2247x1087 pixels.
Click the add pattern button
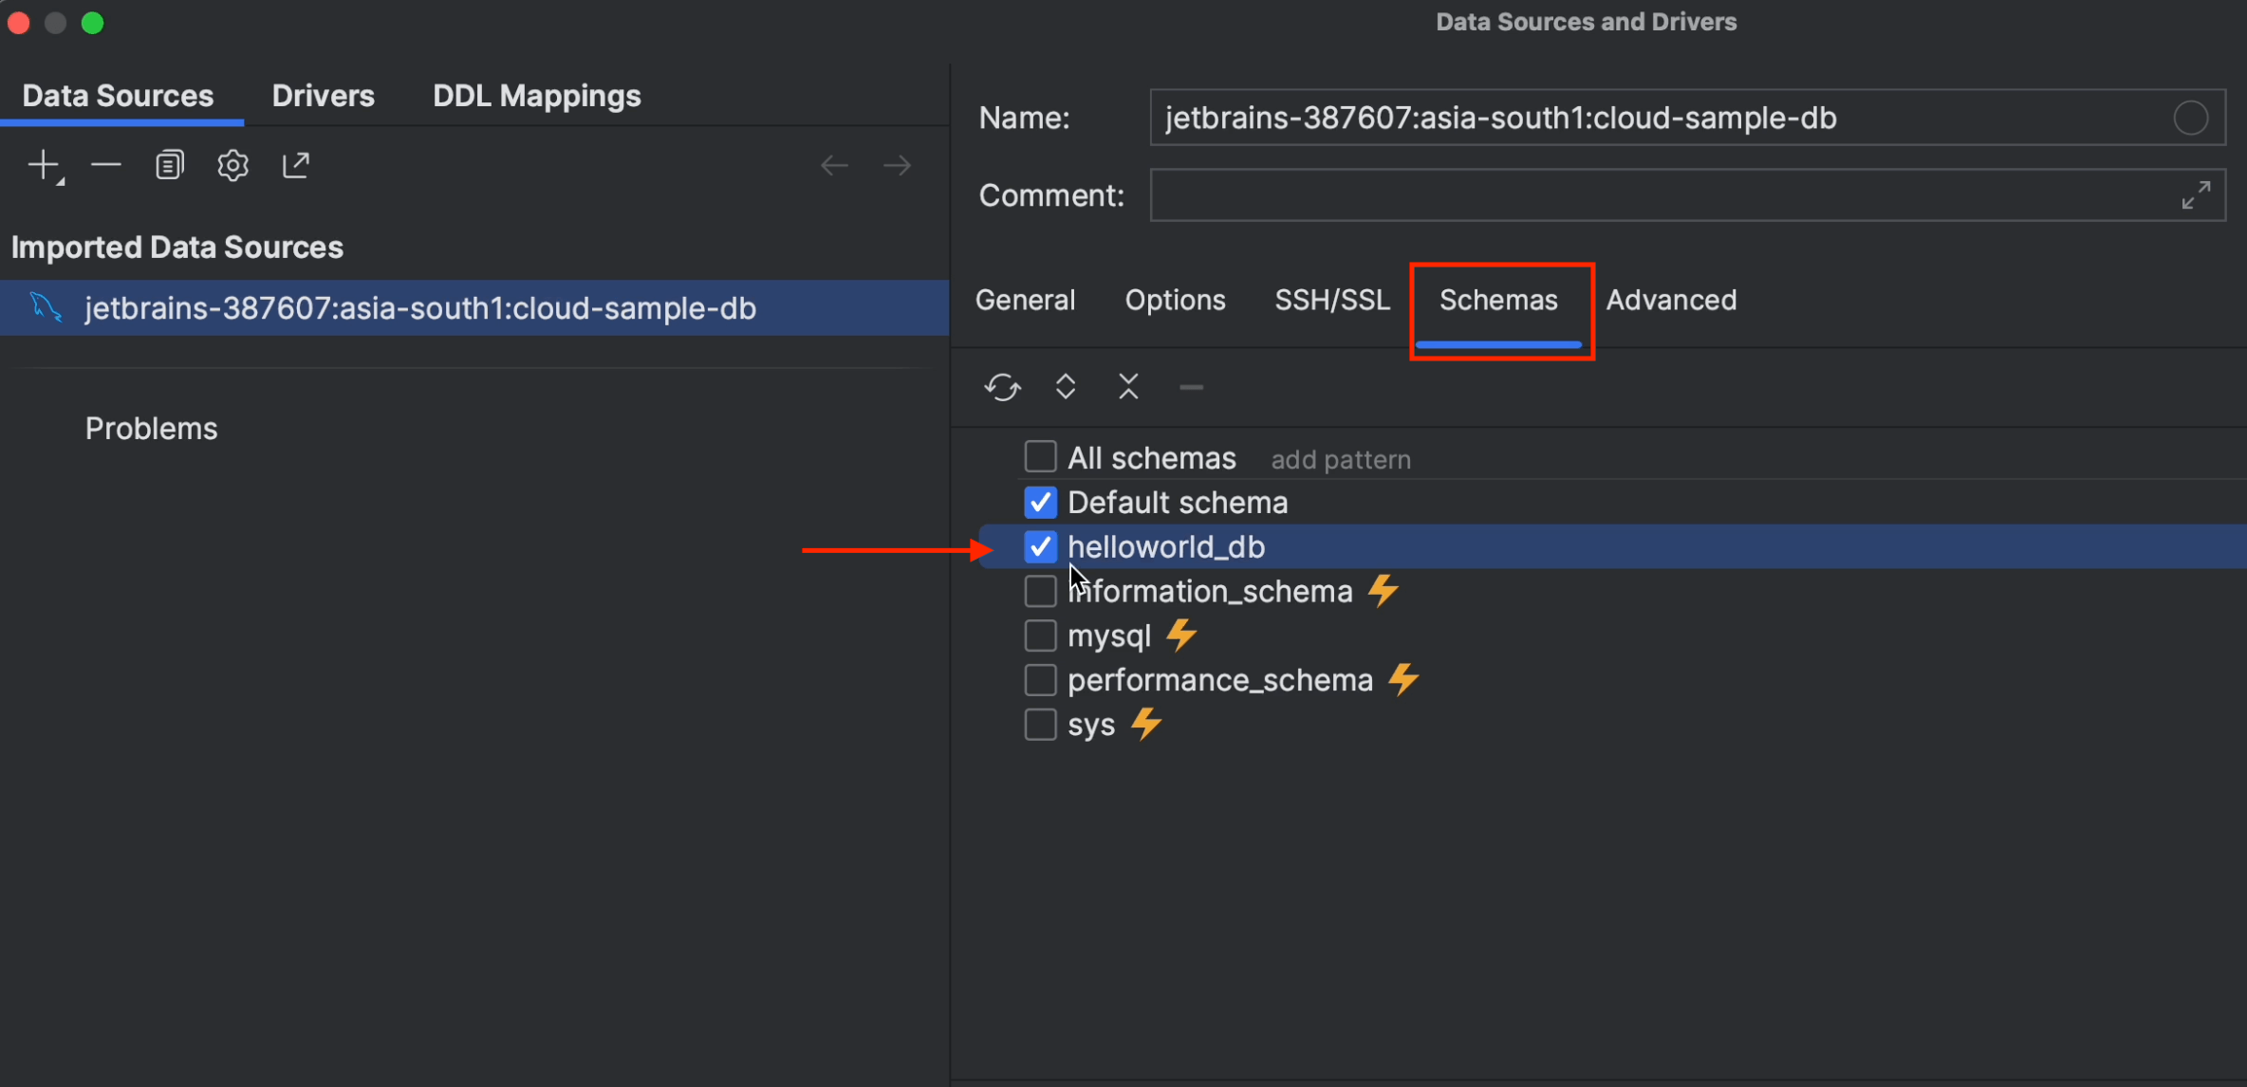1340,458
